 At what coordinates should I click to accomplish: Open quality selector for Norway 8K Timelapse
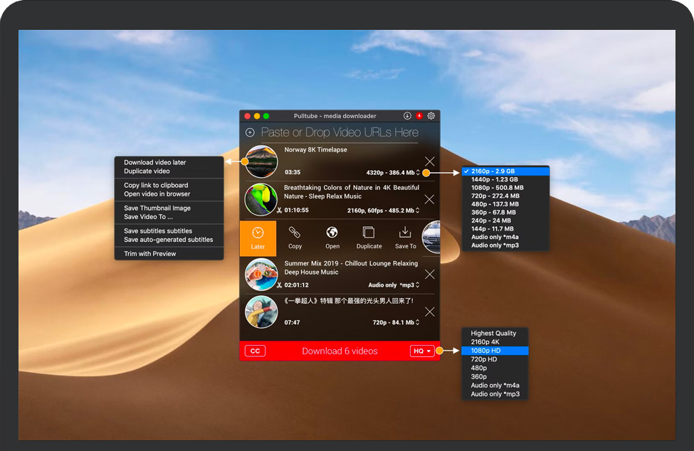(x=393, y=173)
